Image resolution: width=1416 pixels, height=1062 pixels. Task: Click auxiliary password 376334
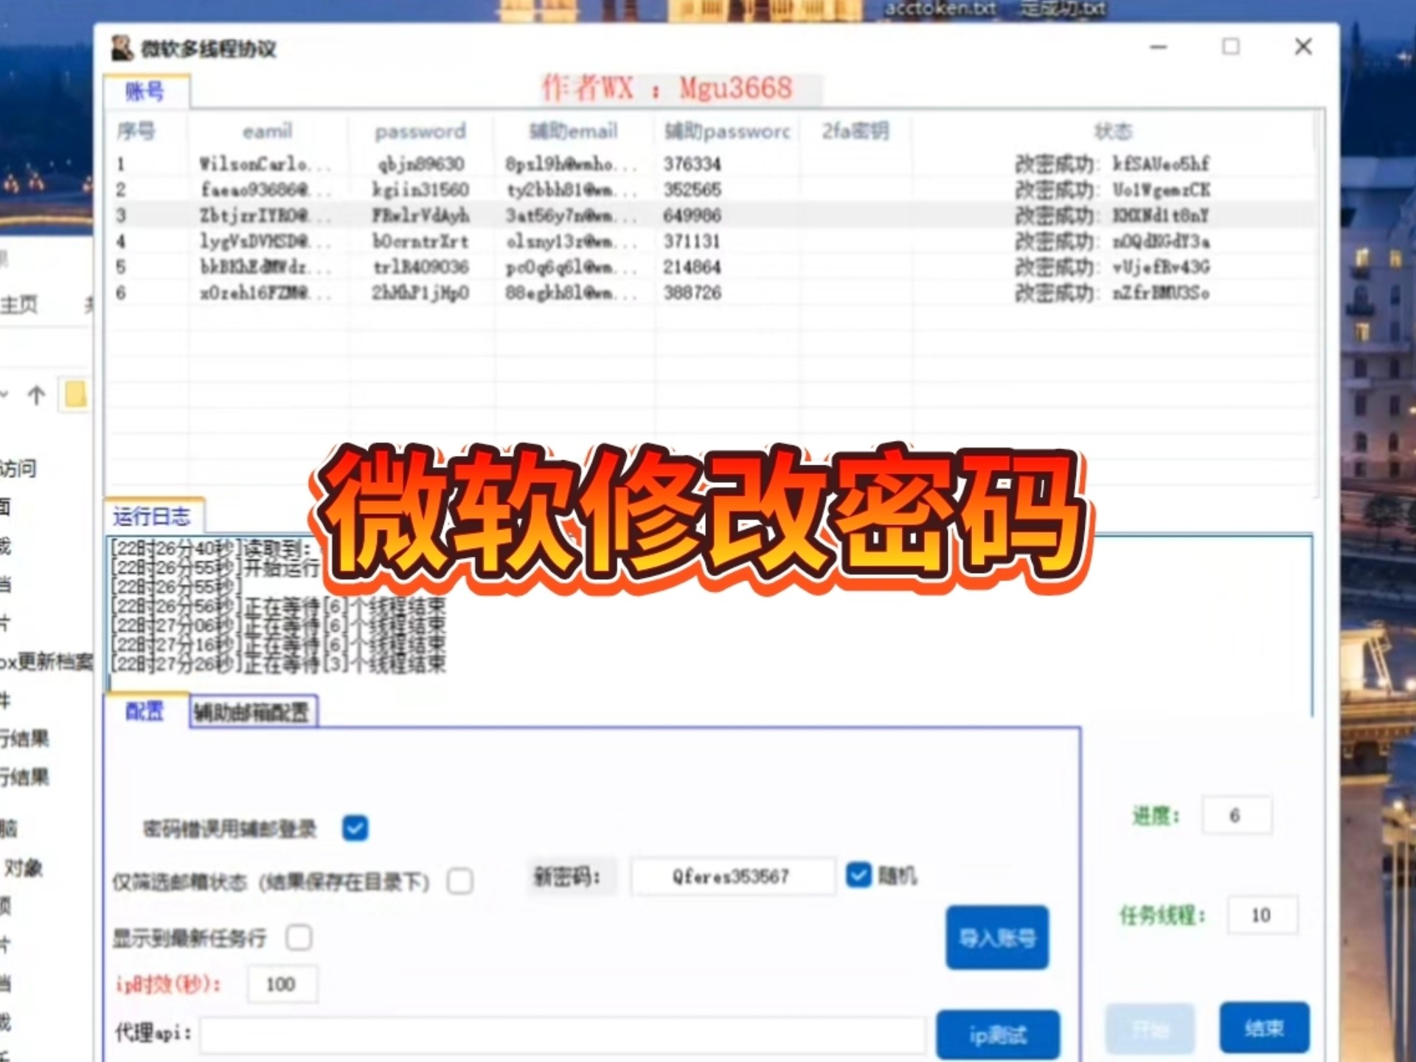click(x=692, y=164)
